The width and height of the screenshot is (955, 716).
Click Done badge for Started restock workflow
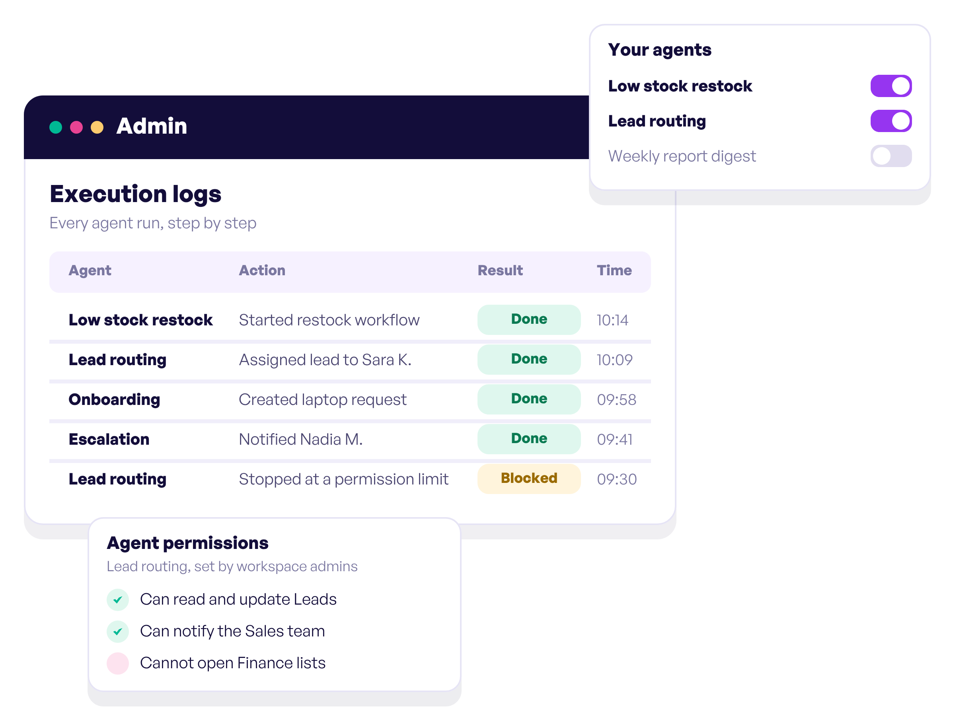[x=529, y=320]
